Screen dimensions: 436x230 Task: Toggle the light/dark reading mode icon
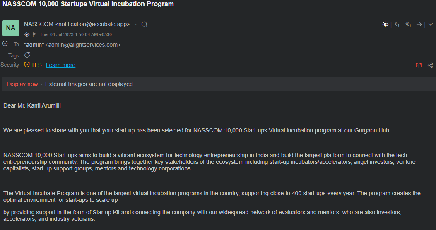point(385,24)
